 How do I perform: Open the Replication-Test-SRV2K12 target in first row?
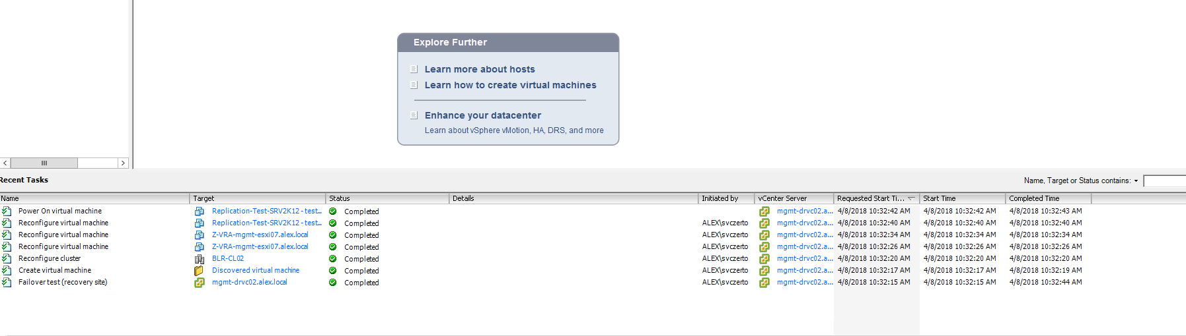click(266, 211)
